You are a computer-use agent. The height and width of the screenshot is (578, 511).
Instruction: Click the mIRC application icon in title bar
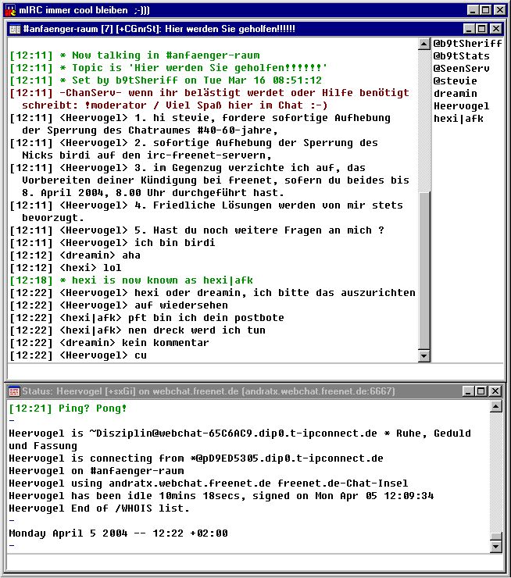pyautogui.click(x=9, y=10)
